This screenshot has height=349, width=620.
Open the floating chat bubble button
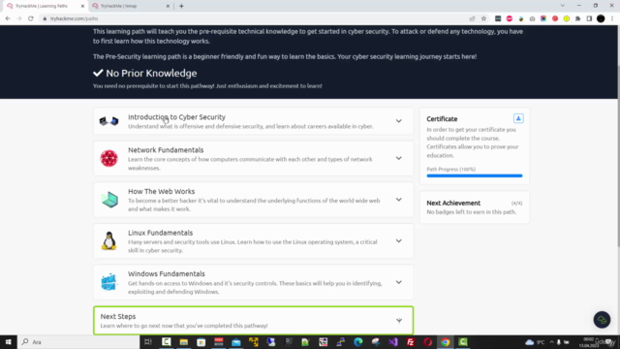point(602,320)
